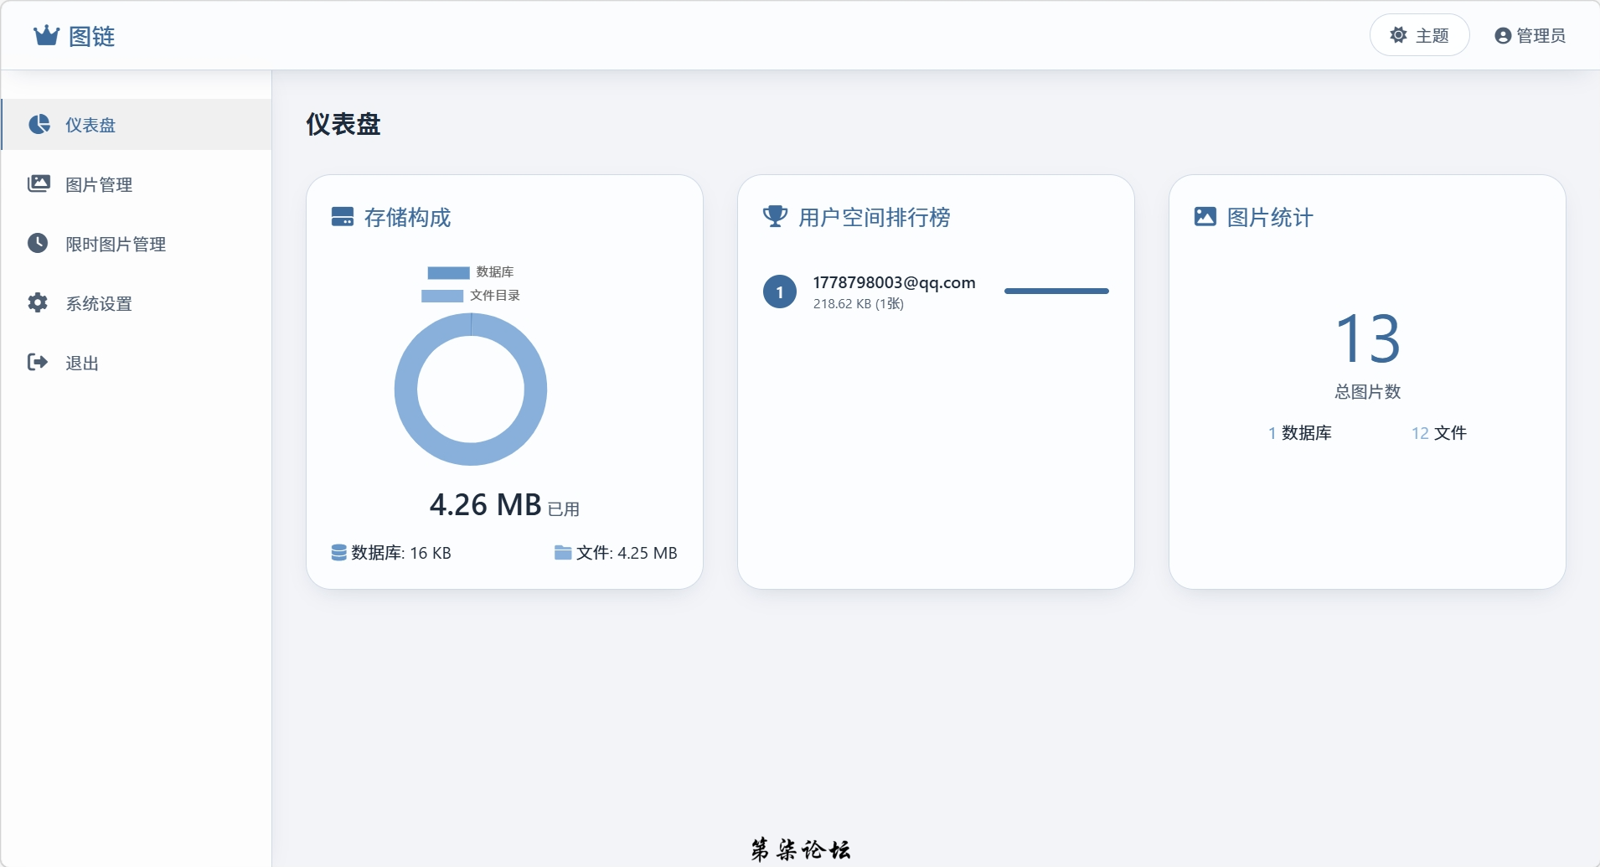Image resolution: width=1600 pixels, height=867 pixels.
Task: Click the picture icon in 图片统计 card
Action: 1205,217
